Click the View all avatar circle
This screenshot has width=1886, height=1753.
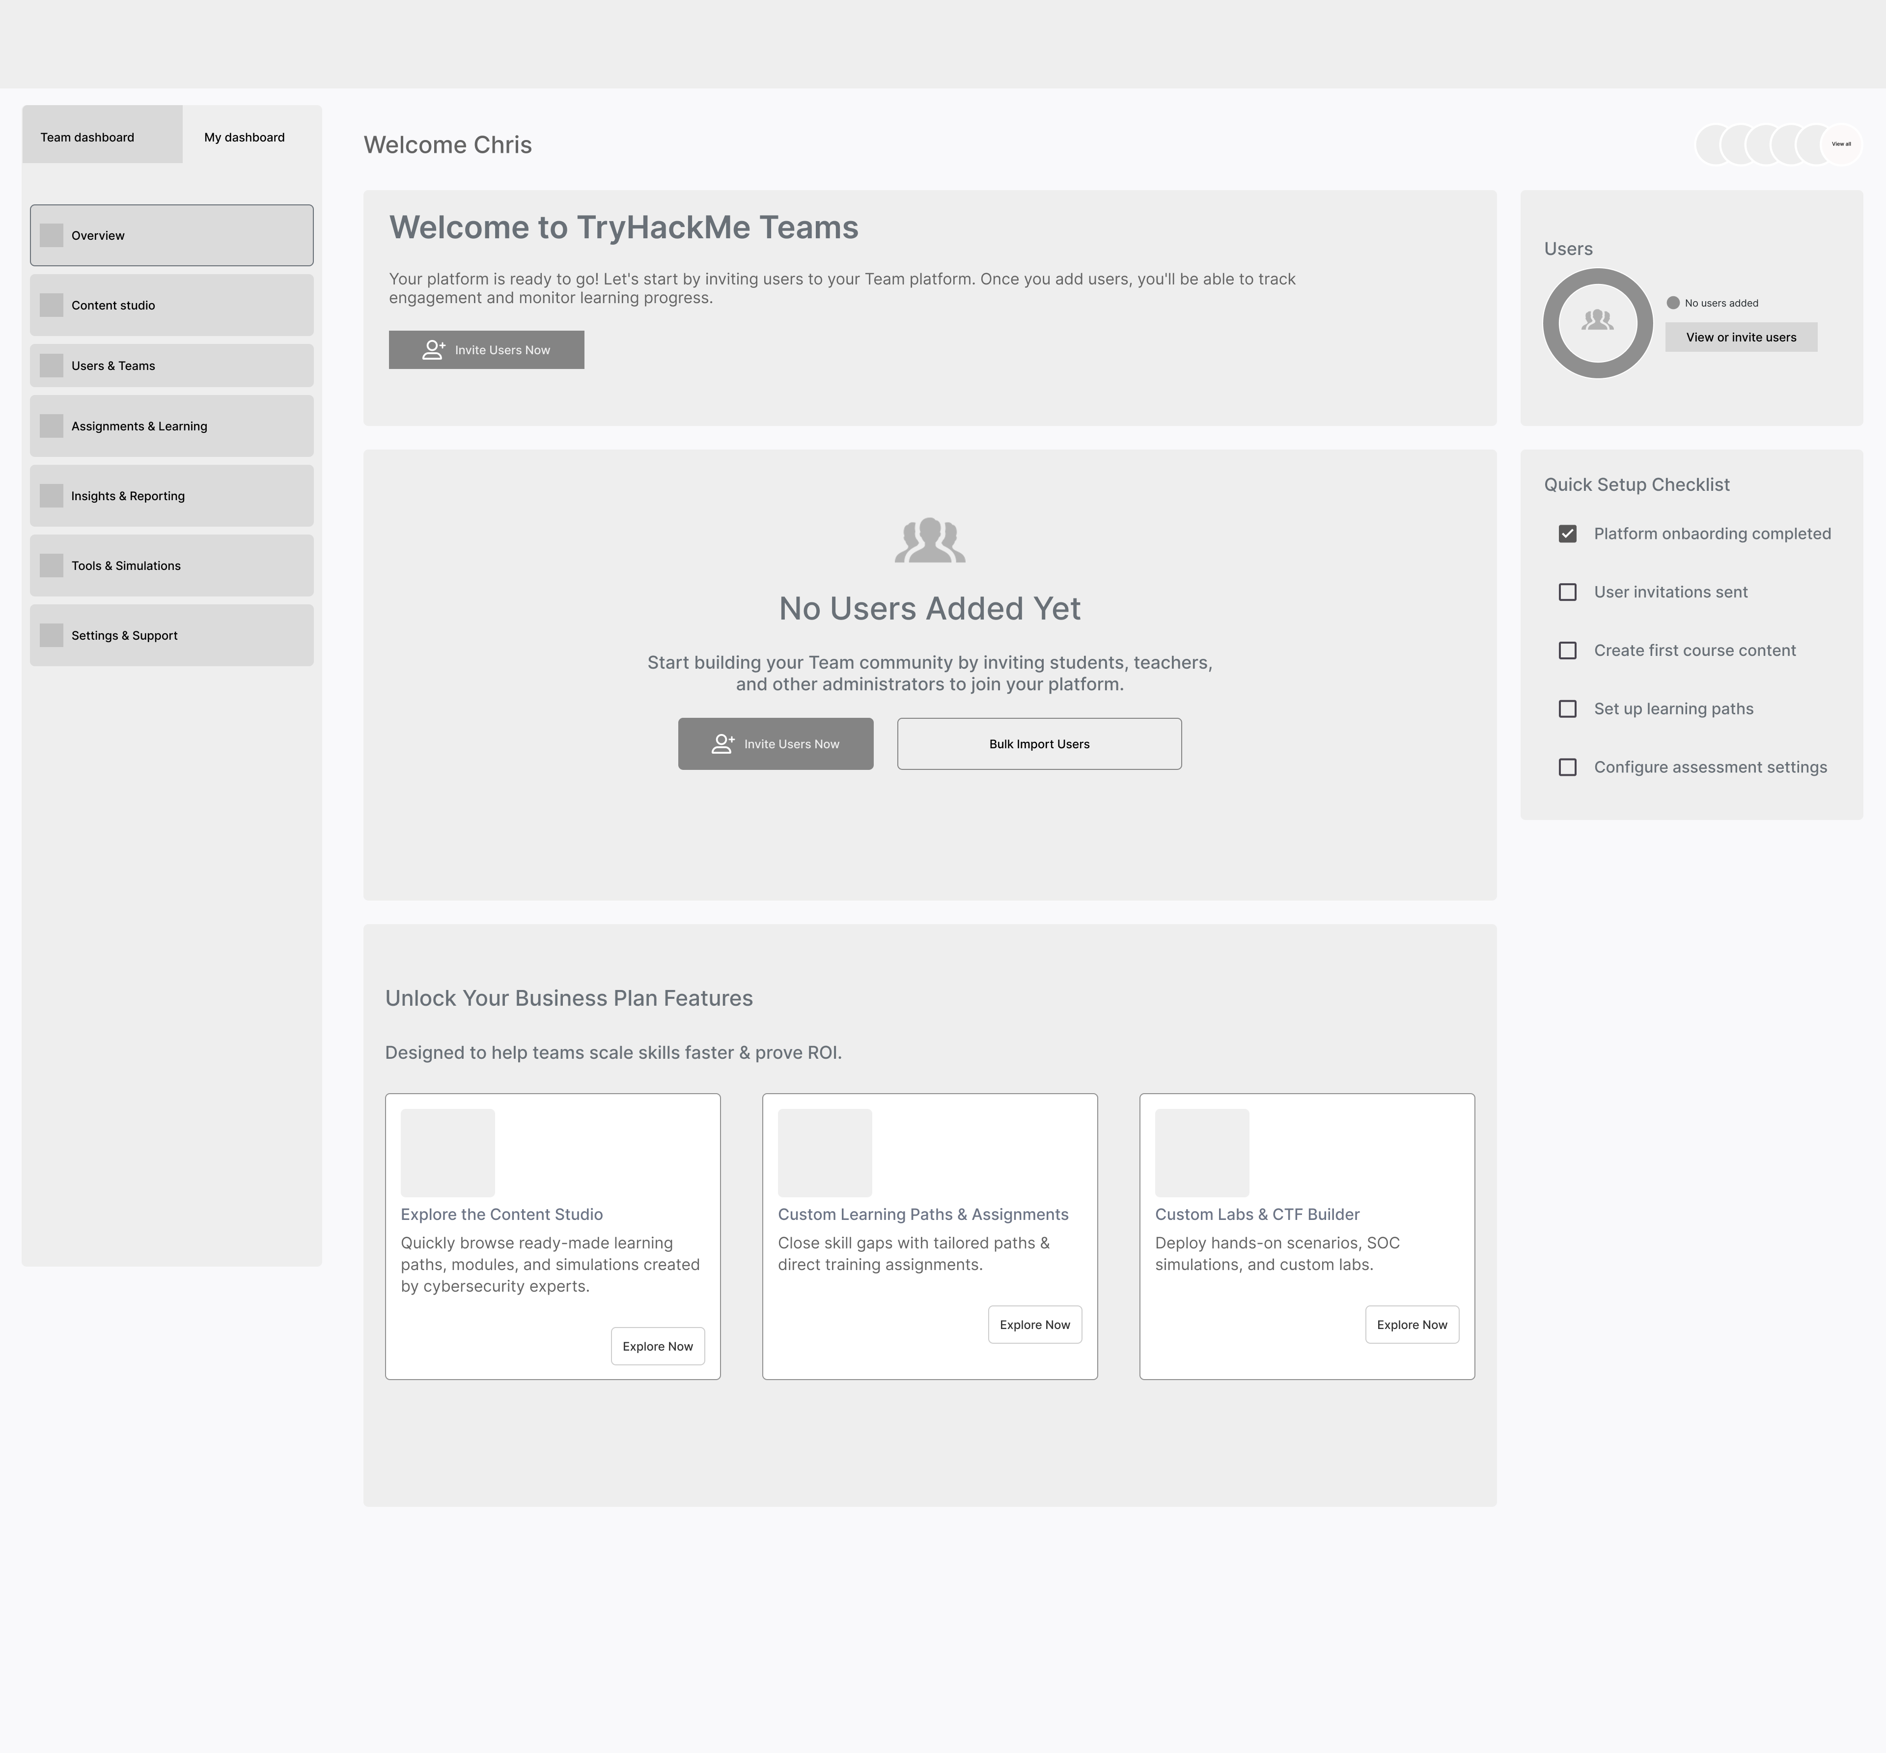tap(1841, 144)
